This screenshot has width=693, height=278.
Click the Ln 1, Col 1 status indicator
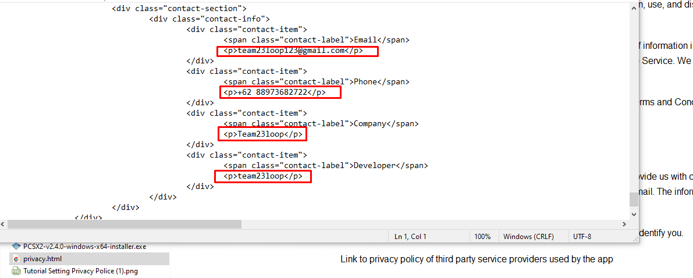click(410, 237)
